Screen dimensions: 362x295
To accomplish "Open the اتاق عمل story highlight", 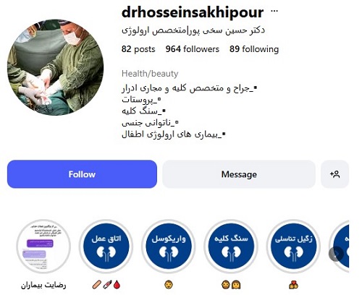I will pyautogui.click(x=106, y=247).
